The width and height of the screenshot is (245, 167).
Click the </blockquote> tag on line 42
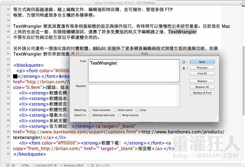pos(29,154)
